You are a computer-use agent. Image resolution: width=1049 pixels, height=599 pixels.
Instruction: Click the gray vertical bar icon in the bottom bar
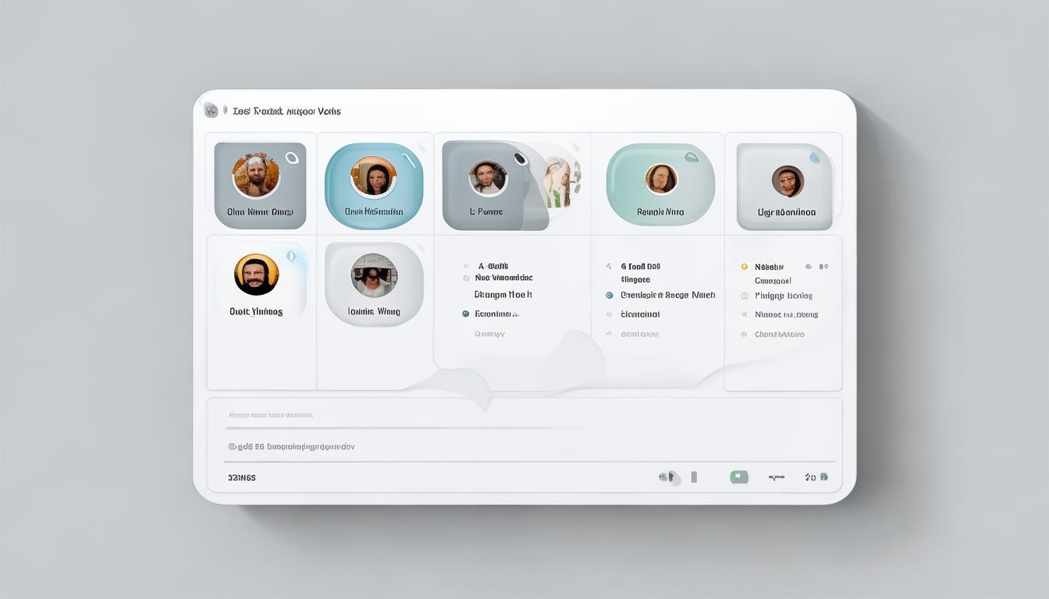(x=694, y=477)
